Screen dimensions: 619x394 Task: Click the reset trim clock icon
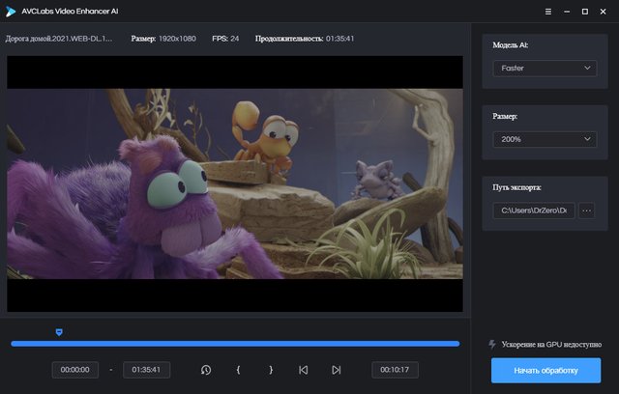pos(206,370)
